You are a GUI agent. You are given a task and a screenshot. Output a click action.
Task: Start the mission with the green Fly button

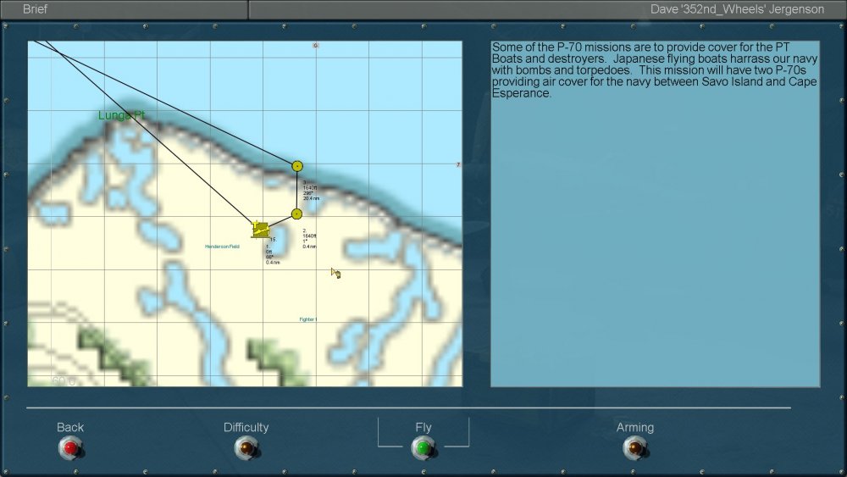(423, 448)
